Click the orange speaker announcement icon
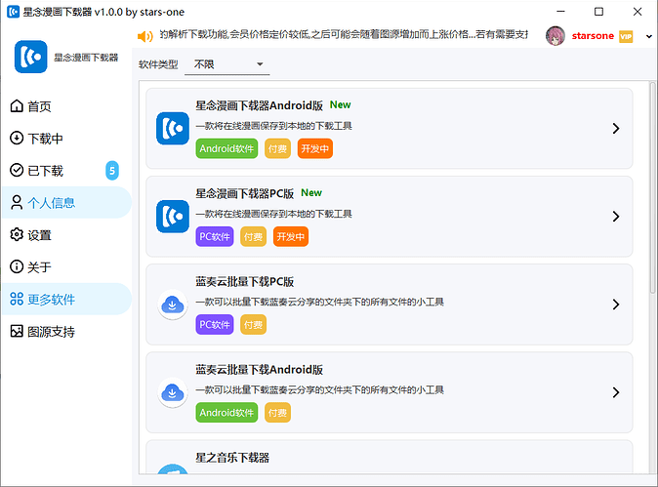 coord(145,36)
